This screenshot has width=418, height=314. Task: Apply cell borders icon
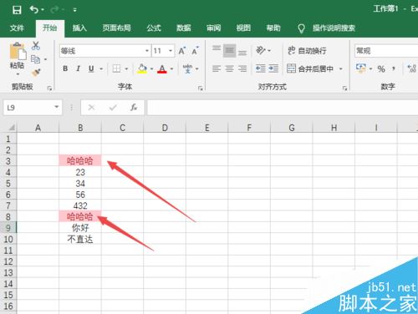click(116, 68)
